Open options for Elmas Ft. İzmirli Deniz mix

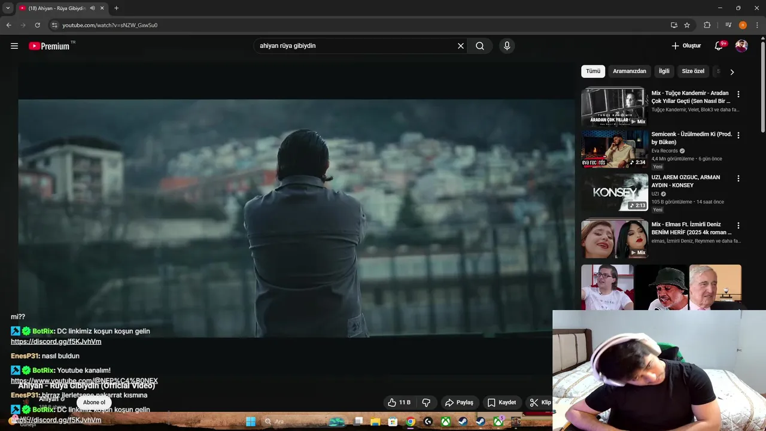pos(738,226)
